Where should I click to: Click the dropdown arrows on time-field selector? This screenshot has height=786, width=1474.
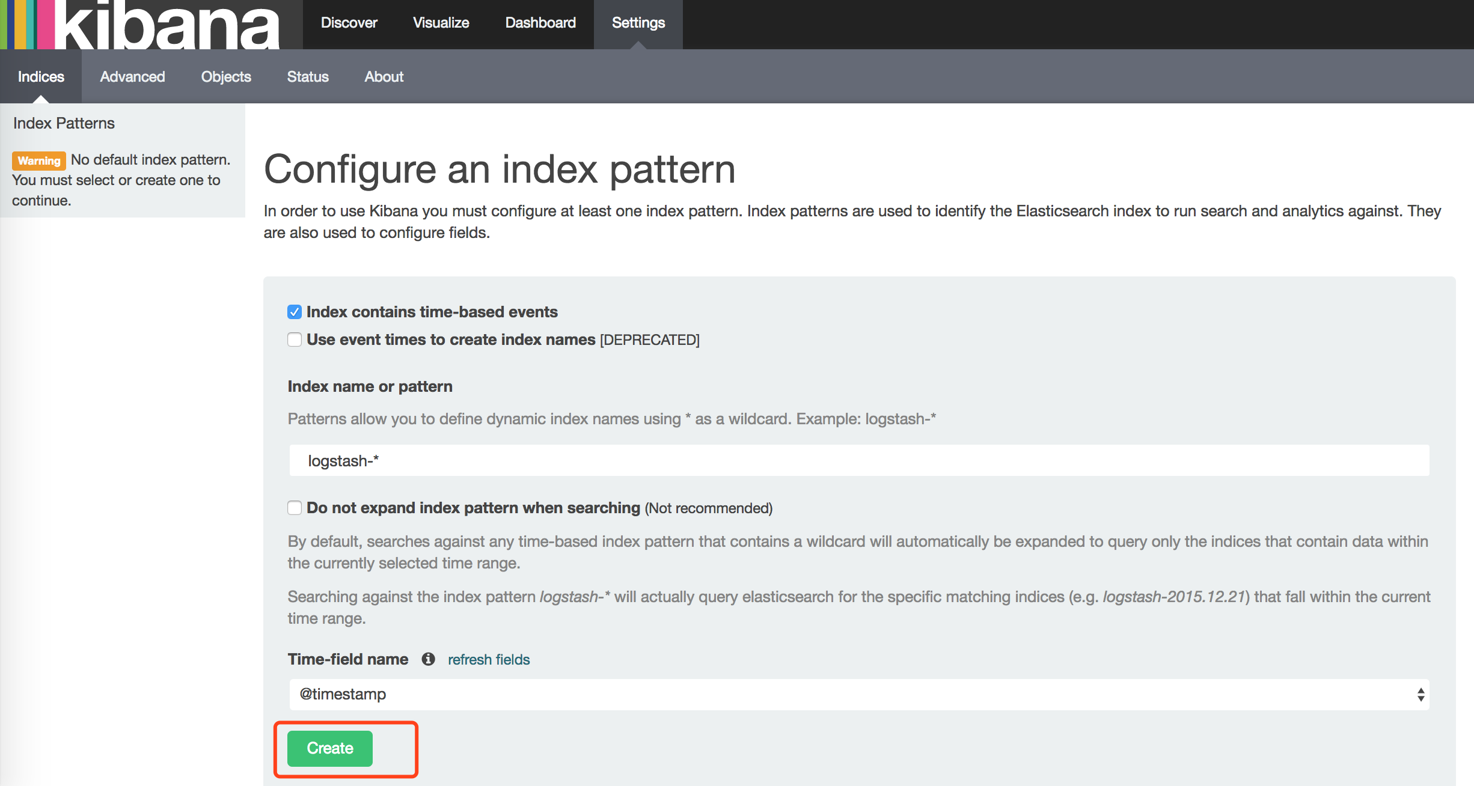pyautogui.click(x=1420, y=695)
